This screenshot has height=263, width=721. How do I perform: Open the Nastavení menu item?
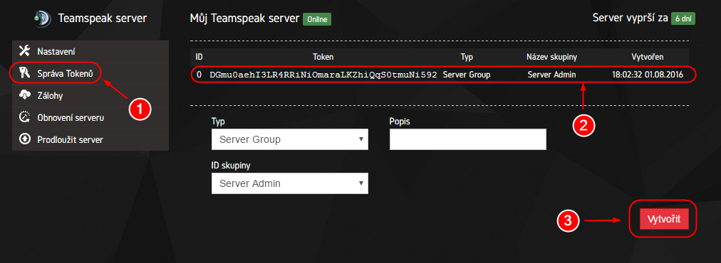coord(90,51)
